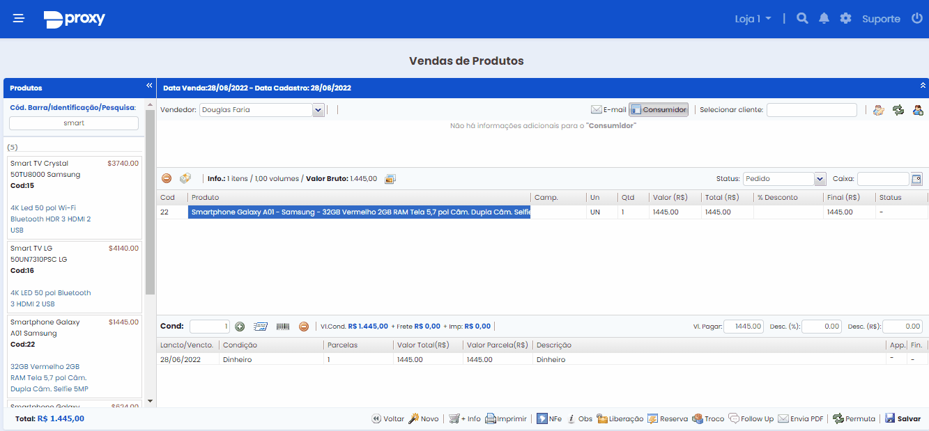Click the Final (R$) column header
Viewport: 929px width, 431px height.
tap(849, 198)
